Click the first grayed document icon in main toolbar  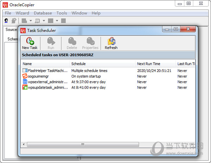pos(24,21)
